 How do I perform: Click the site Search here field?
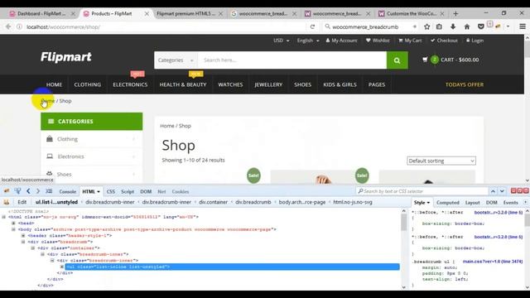click(292, 60)
